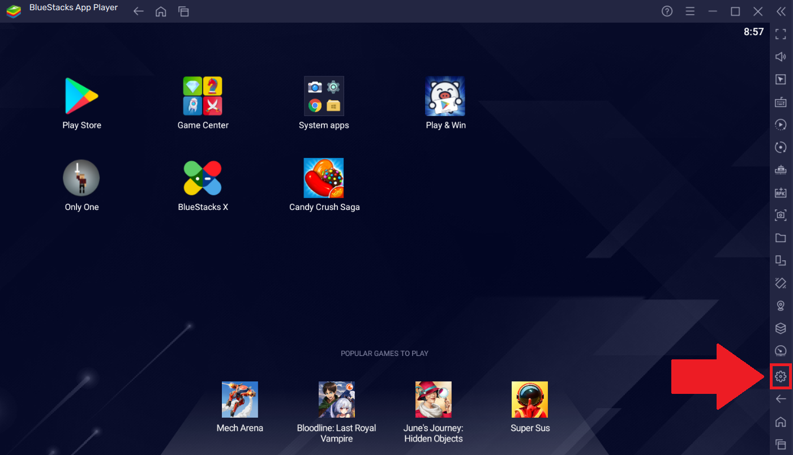Close the BlueStacks App Player window
Screen dimensions: 793x455
[758, 11]
